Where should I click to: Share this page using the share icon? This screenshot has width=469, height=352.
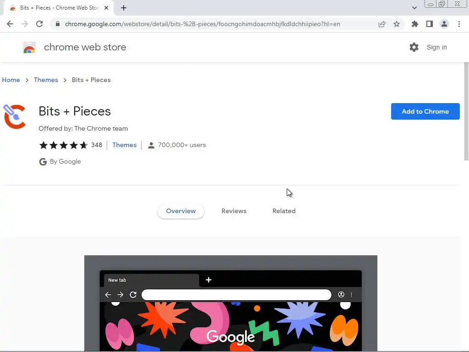tap(382, 24)
